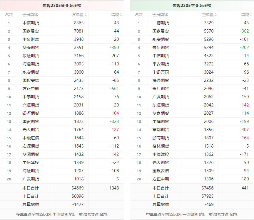Click 增减 sort icon in short positions table
This screenshot has height=220, width=254.
point(251,15)
